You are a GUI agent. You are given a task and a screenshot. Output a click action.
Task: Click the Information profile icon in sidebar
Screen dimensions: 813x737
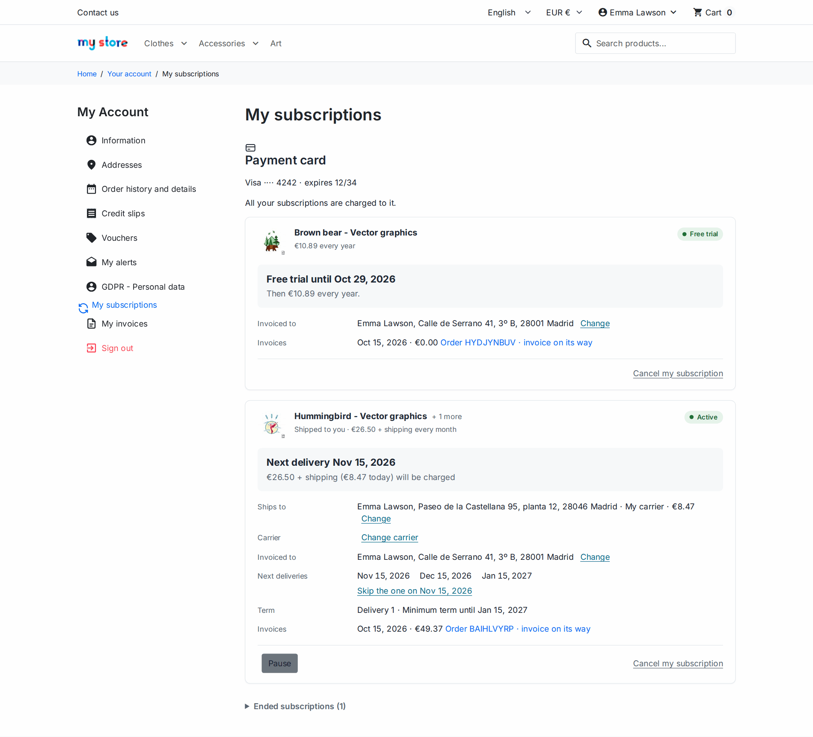(91, 140)
